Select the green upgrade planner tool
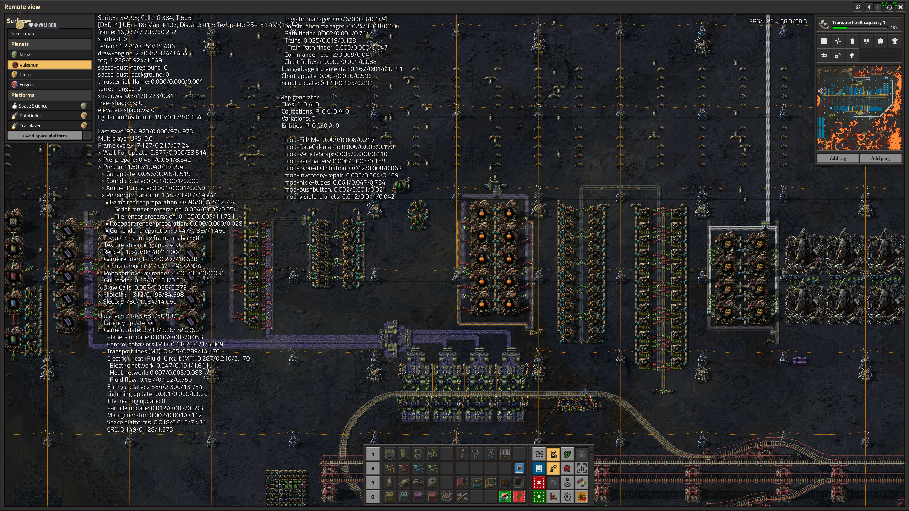This screenshot has height=511, width=909. (x=539, y=497)
